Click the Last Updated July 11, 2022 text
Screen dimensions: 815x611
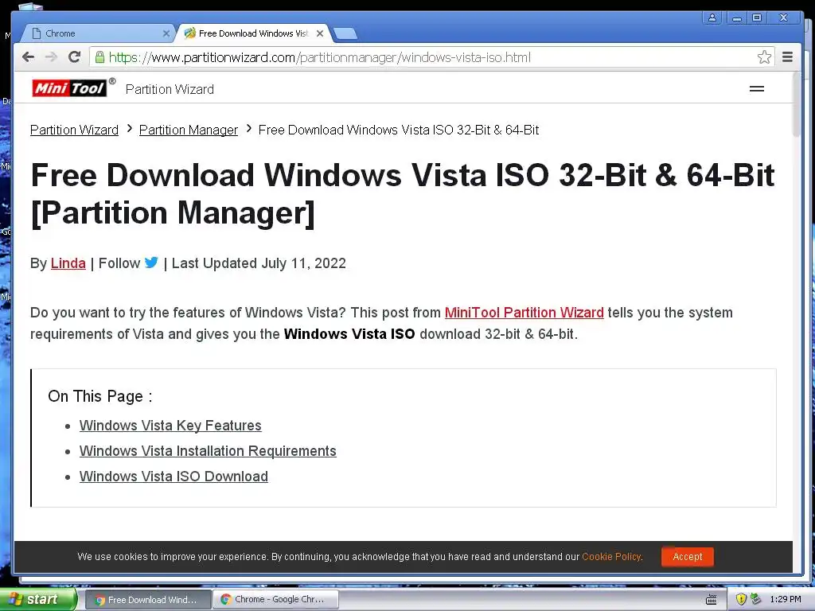259,263
